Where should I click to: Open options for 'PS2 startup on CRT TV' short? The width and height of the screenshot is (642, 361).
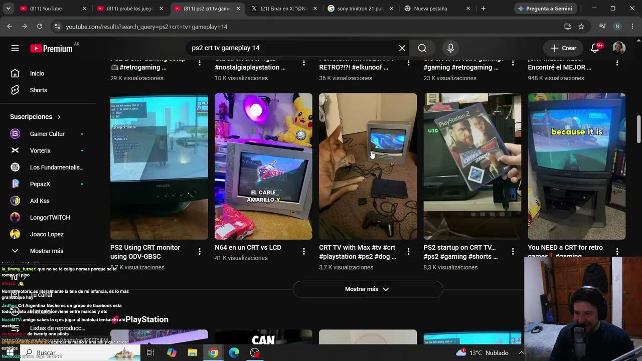(513, 252)
